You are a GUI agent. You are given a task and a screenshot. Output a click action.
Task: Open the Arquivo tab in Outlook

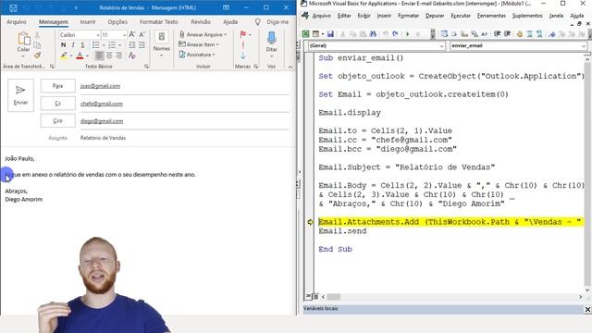coord(17,22)
